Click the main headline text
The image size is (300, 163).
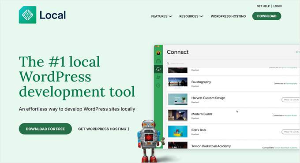click(x=77, y=77)
